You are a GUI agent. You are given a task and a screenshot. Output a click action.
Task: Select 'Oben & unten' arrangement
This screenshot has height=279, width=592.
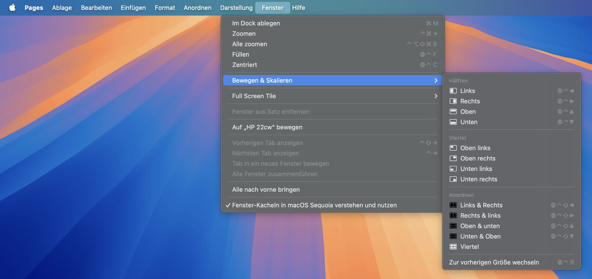(480, 226)
